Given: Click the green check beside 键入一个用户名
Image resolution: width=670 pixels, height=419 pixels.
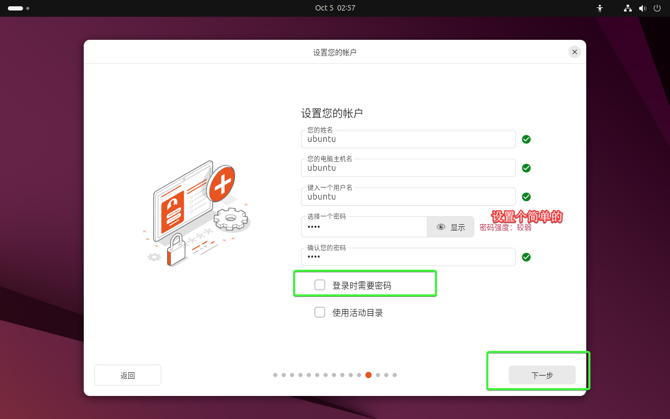Looking at the screenshot, I should [x=527, y=197].
